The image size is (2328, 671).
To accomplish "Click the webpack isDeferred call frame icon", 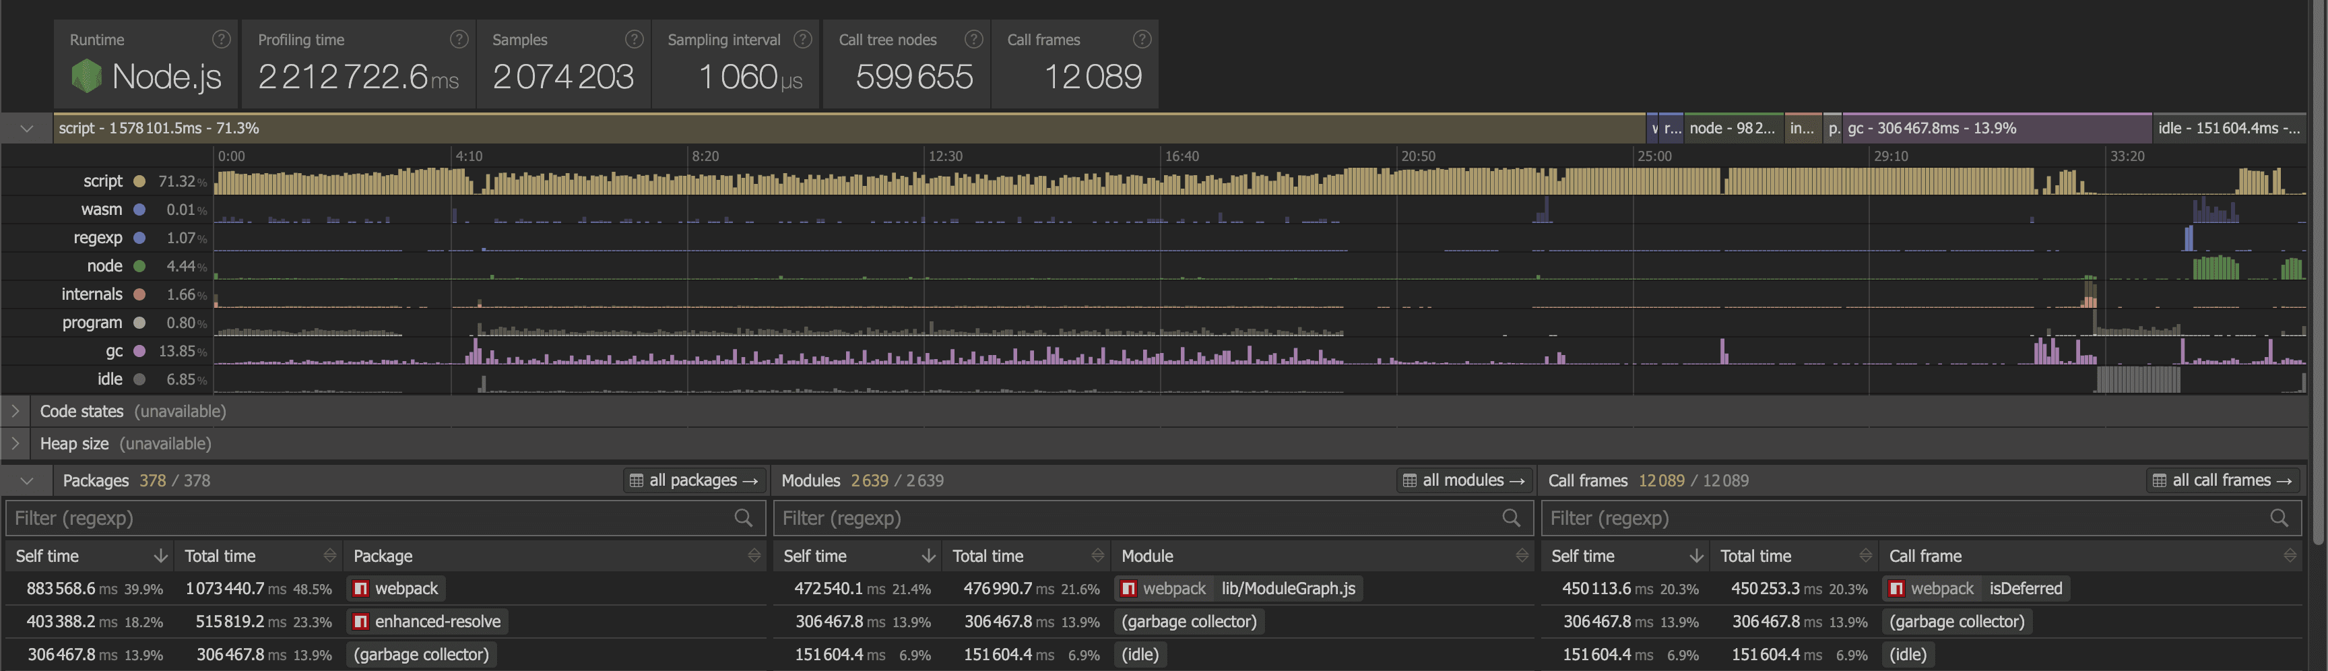I will pyautogui.click(x=1897, y=589).
